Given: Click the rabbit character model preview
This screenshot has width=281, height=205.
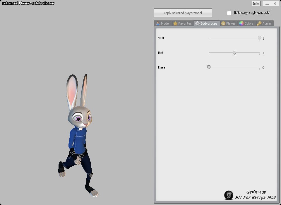Looking at the screenshot, I should coord(78,136).
